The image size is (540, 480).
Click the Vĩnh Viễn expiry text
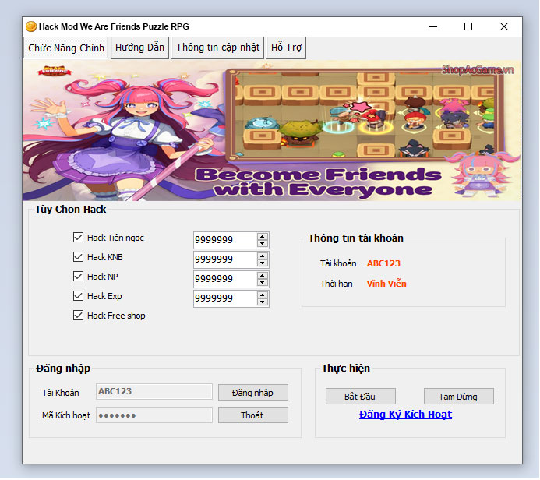tap(386, 284)
